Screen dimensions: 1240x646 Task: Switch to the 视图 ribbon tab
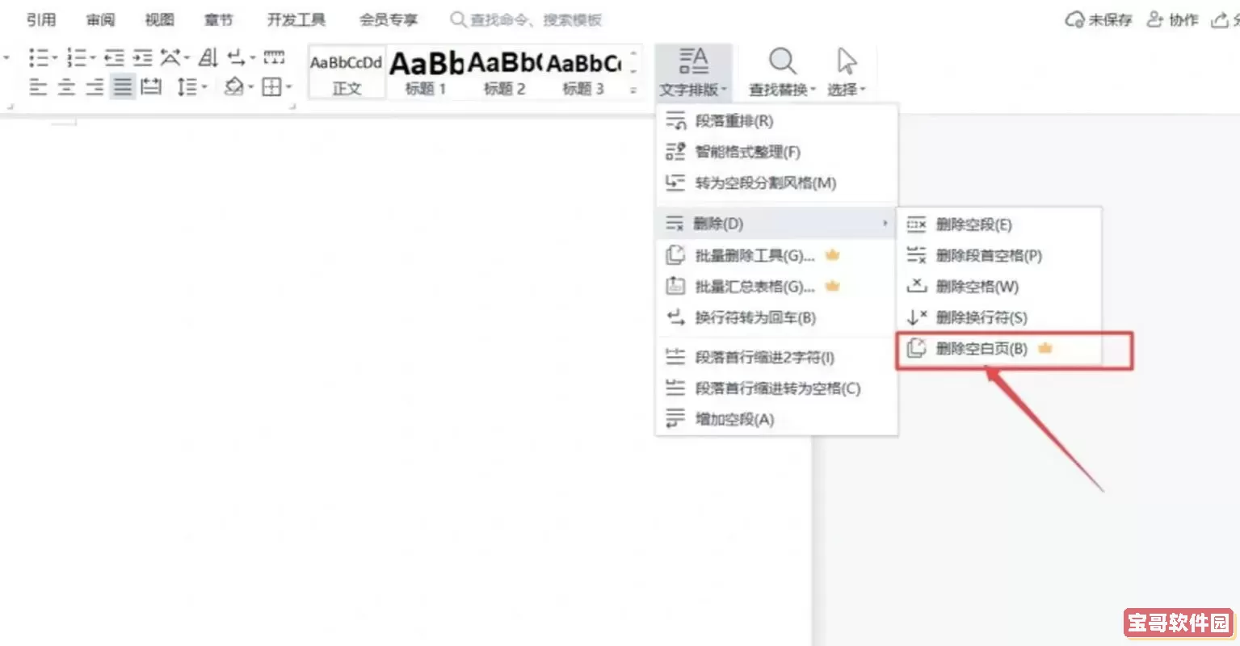pyautogui.click(x=159, y=19)
